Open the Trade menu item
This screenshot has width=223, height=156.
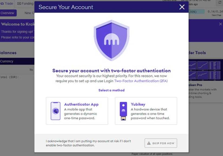pos(7,4)
